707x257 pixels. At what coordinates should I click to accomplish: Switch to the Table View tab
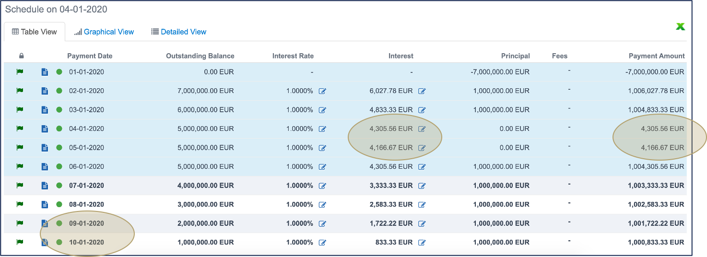click(35, 32)
